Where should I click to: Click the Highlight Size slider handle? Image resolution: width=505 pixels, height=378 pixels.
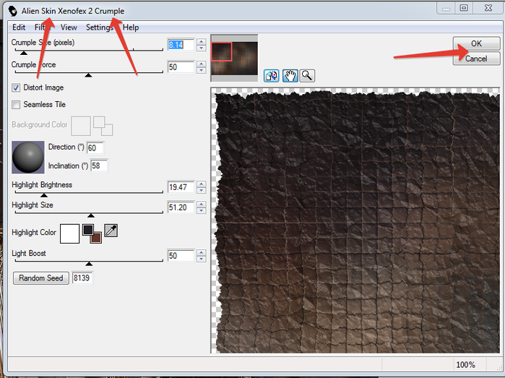point(91,215)
